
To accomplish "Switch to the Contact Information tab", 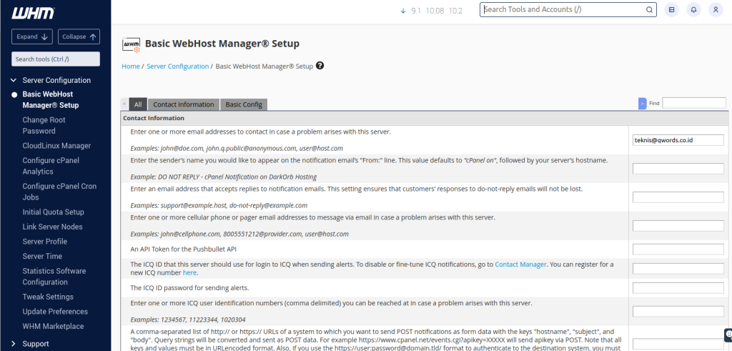I will click(x=184, y=104).
